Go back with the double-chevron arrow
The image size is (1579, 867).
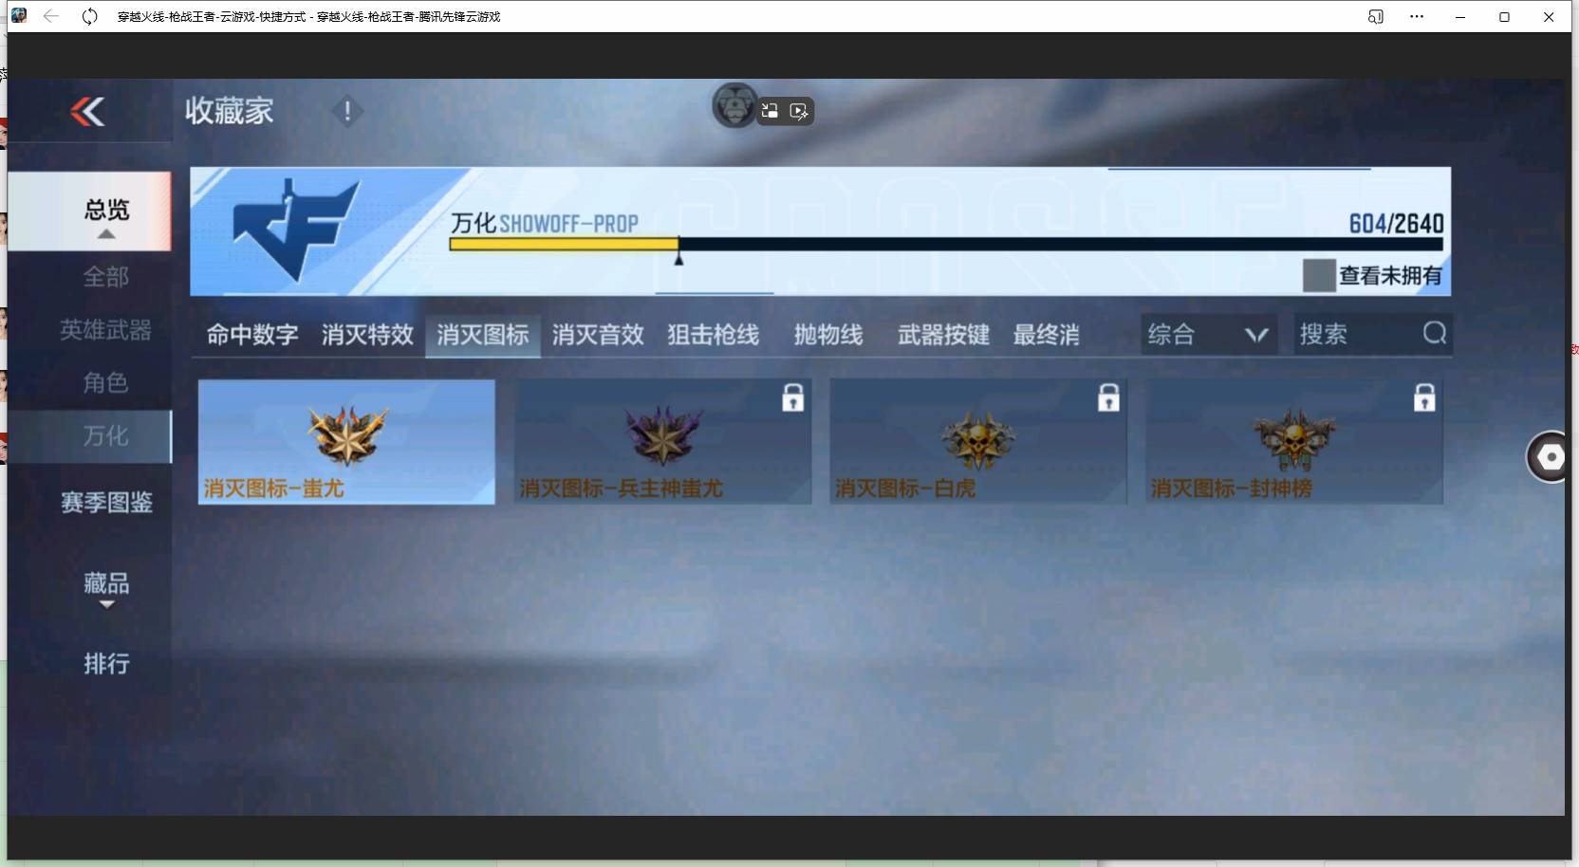pos(87,112)
